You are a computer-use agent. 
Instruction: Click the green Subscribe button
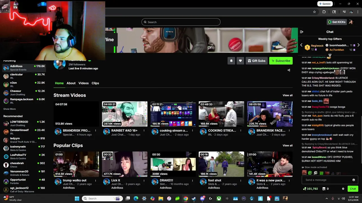[281, 61]
